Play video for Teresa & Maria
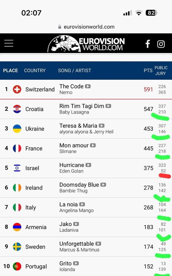This screenshot has height=276, width=172. 101,126
